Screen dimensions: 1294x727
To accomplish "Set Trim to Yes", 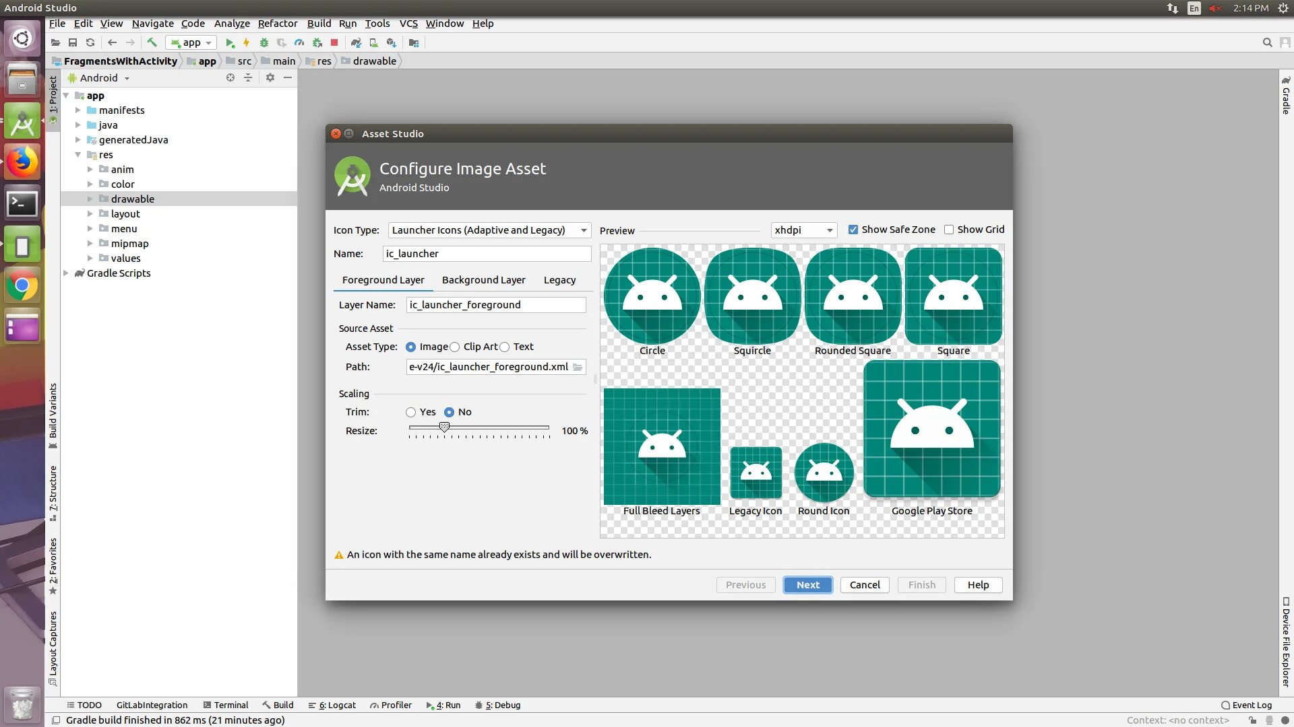I will pyautogui.click(x=411, y=412).
